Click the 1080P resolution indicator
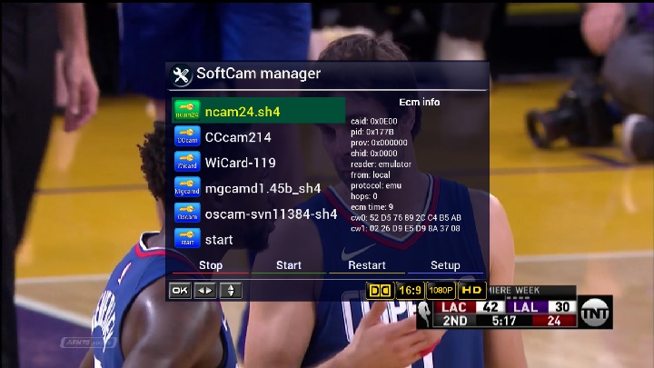The image size is (654, 368). coord(441,291)
